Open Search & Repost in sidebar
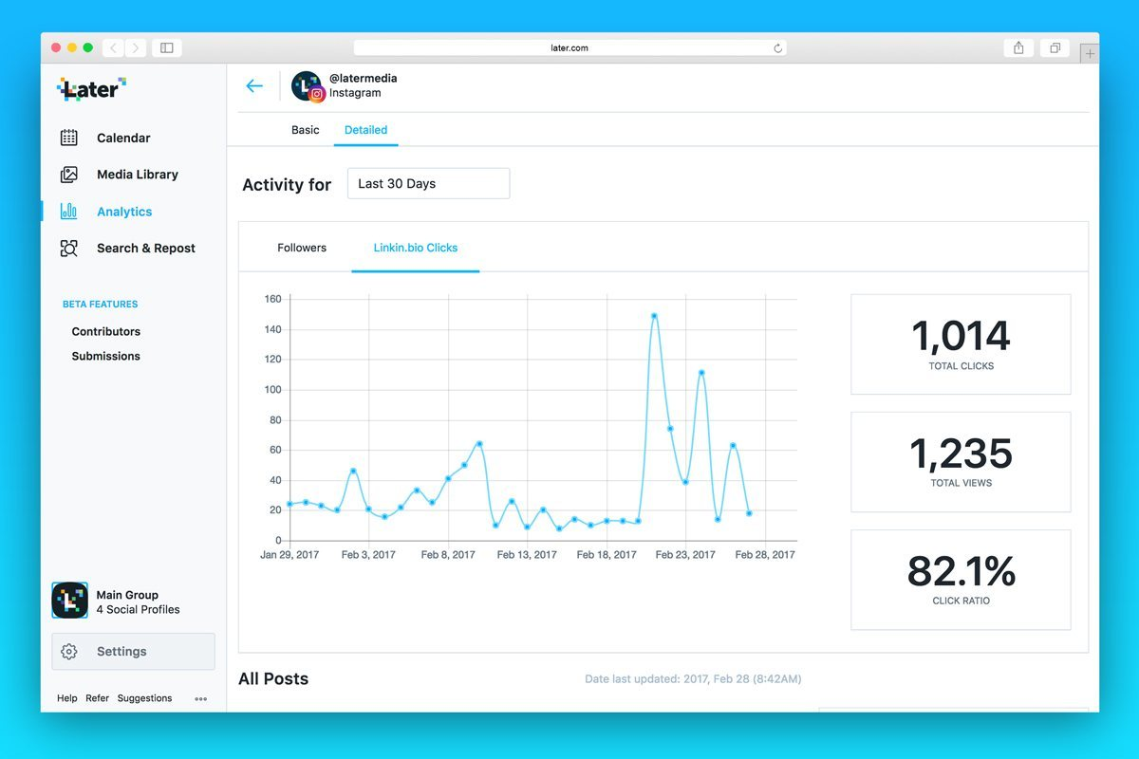 point(146,249)
